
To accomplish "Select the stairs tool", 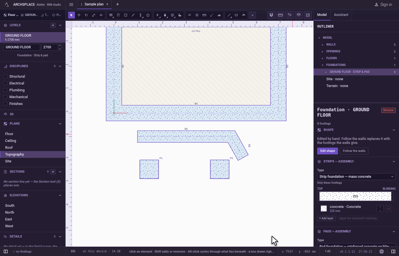I will tap(133, 15).
